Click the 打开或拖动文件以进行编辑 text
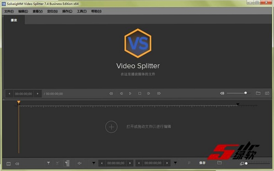Image resolution: width=274 pixels, height=171 pixels. tap(149, 126)
